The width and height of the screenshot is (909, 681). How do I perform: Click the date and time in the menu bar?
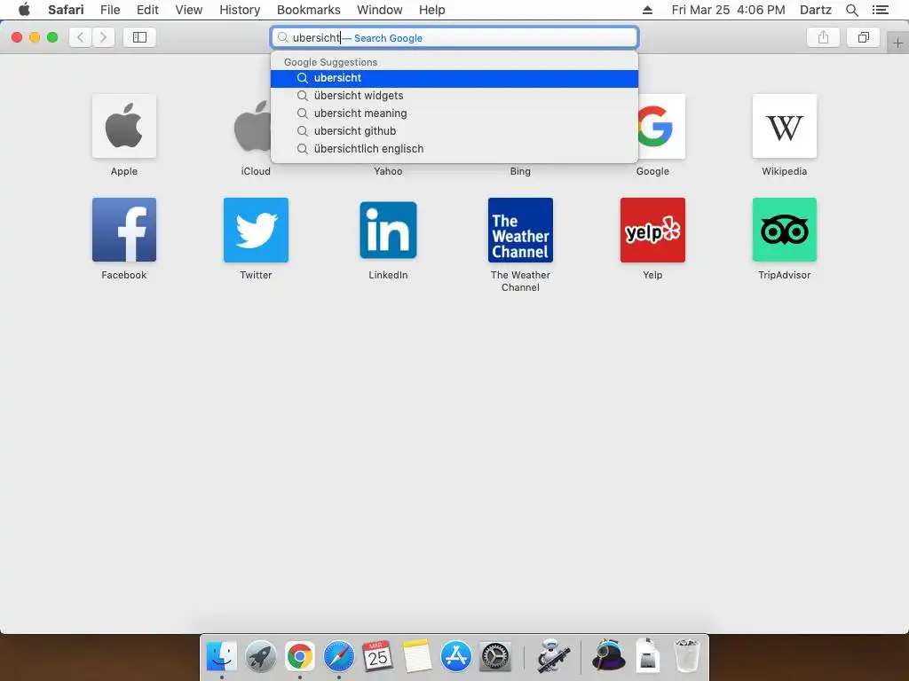point(728,10)
